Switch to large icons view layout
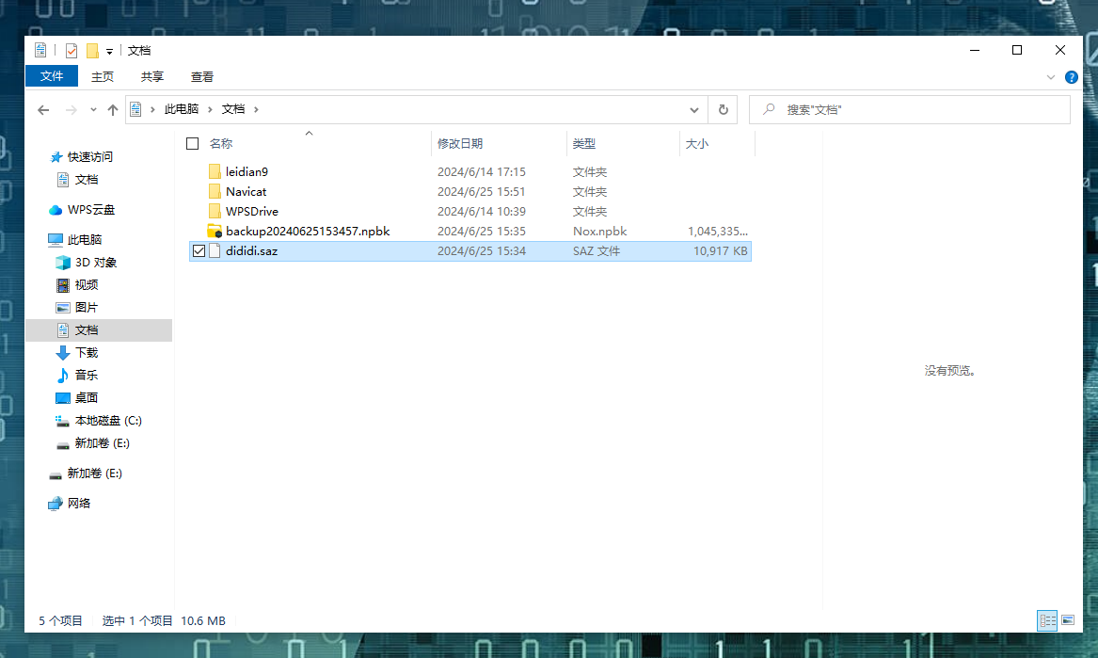 [x=1067, y=620]
